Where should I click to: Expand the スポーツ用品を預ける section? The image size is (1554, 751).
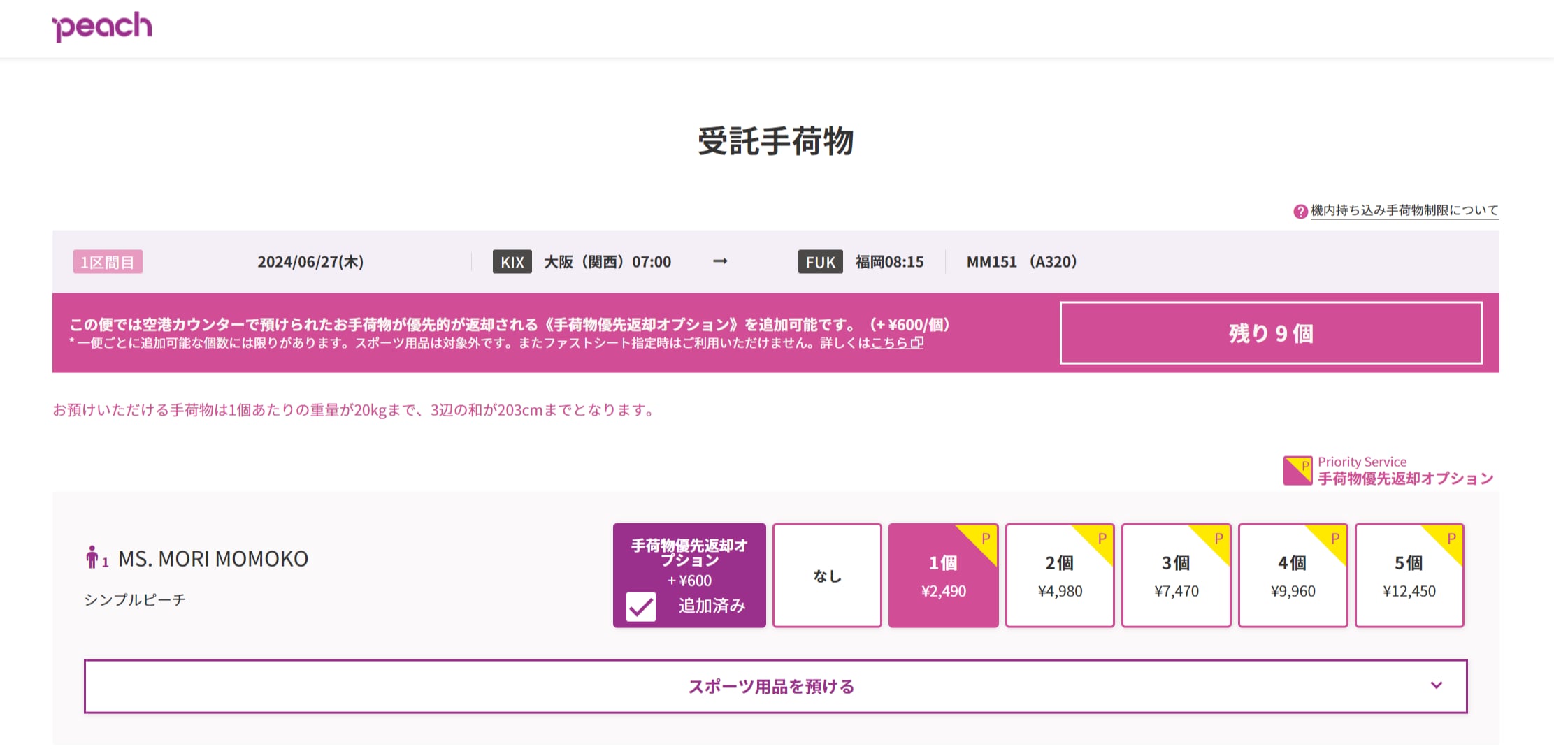[775, 687]
